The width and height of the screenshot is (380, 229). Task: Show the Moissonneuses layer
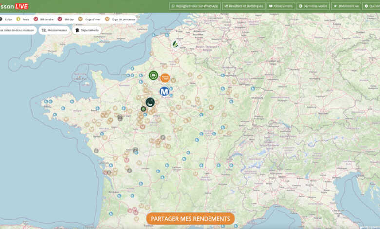coord(55,30)
